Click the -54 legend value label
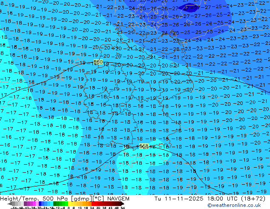The image size is (270, 209). pos(14,208)
